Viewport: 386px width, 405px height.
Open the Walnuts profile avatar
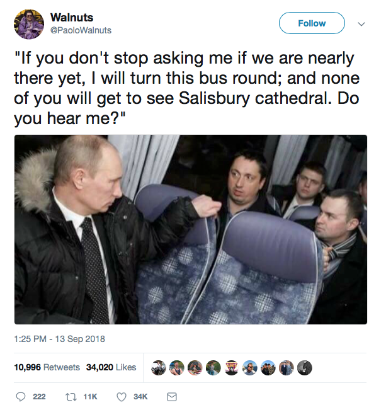coord(29,25)
